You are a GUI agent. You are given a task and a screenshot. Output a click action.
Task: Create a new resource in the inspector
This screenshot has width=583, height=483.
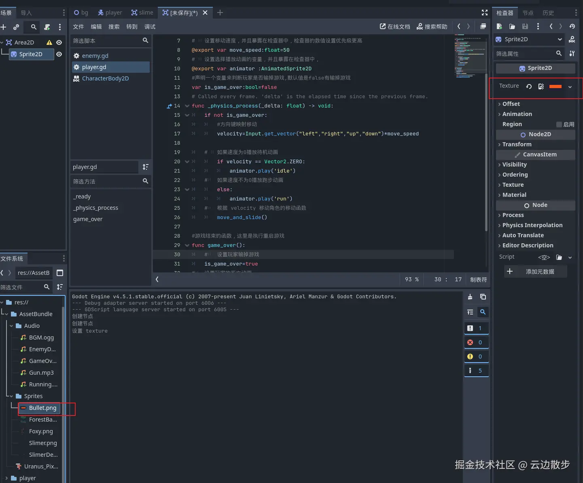coord(499,26)
